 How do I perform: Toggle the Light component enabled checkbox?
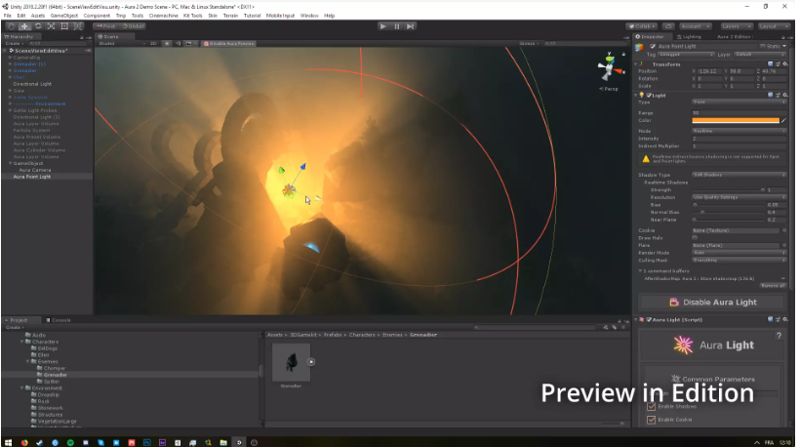coord(649,96)
